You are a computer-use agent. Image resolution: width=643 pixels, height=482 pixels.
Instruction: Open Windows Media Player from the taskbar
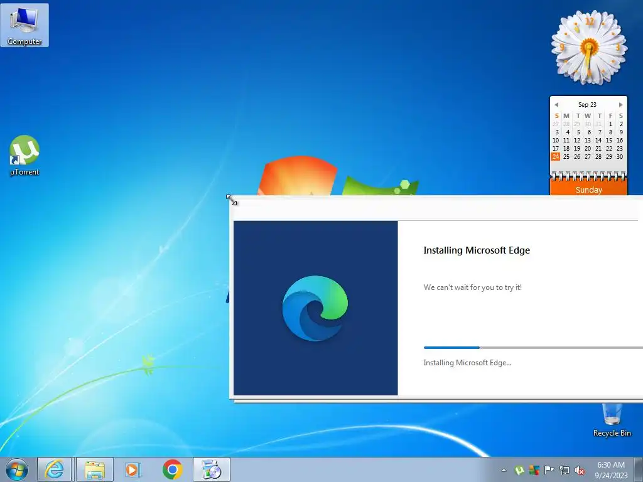pyautogui.click(x=132, y=469)
